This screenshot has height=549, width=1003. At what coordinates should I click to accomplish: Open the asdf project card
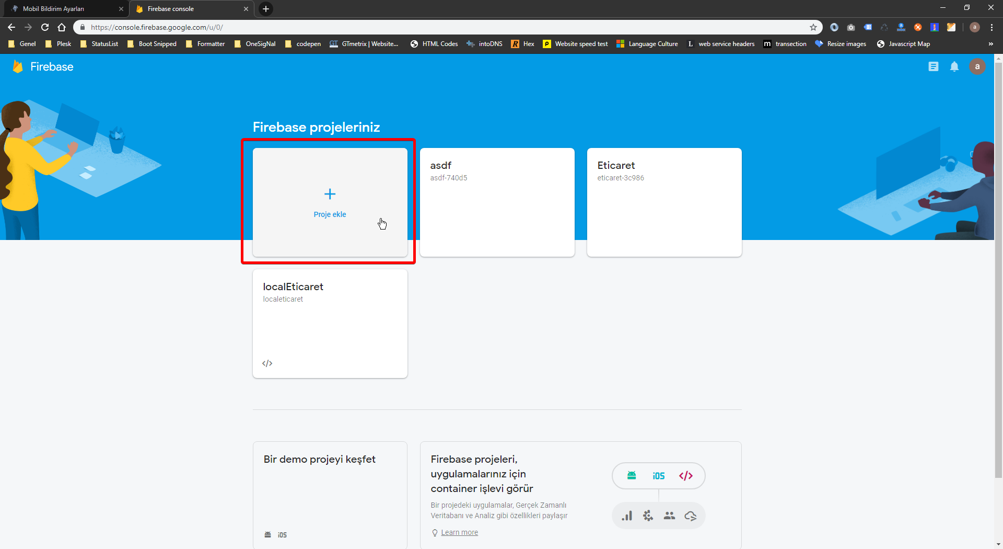(497, 202)
